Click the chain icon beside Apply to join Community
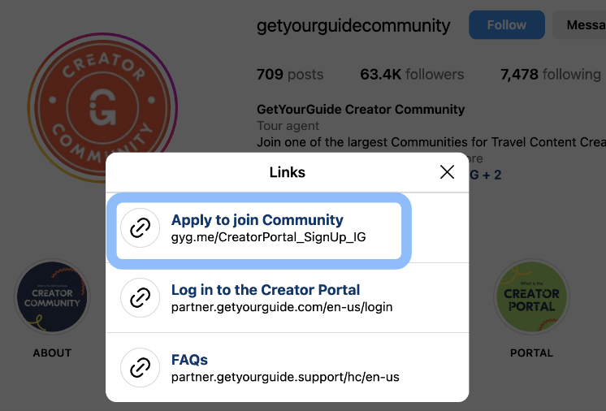 click(x=140, y=227)
